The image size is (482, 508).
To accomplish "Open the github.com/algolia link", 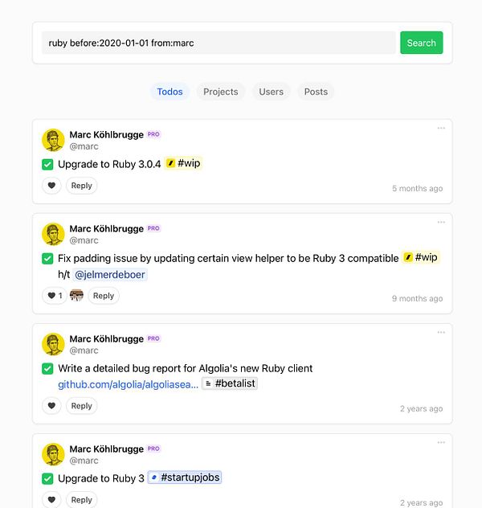I will coord(128,384).
